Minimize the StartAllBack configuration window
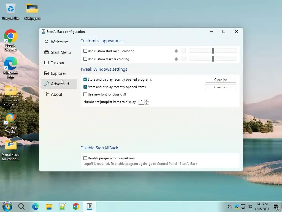 click(211, 31)
